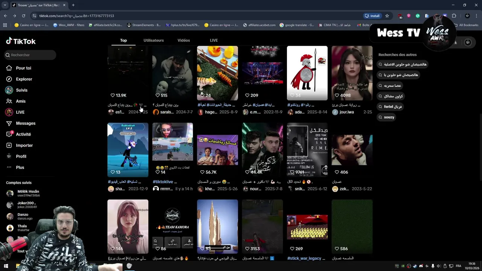Open video thumbnail with 9761 likes
Viewport: 482px width, 271px height.
[x=307, y=150]
